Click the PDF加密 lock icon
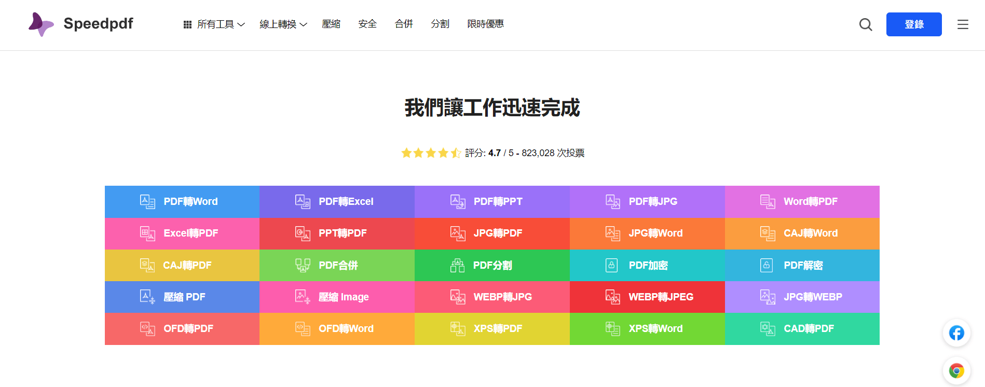This screenshot has width=985, height=387. 612,266
